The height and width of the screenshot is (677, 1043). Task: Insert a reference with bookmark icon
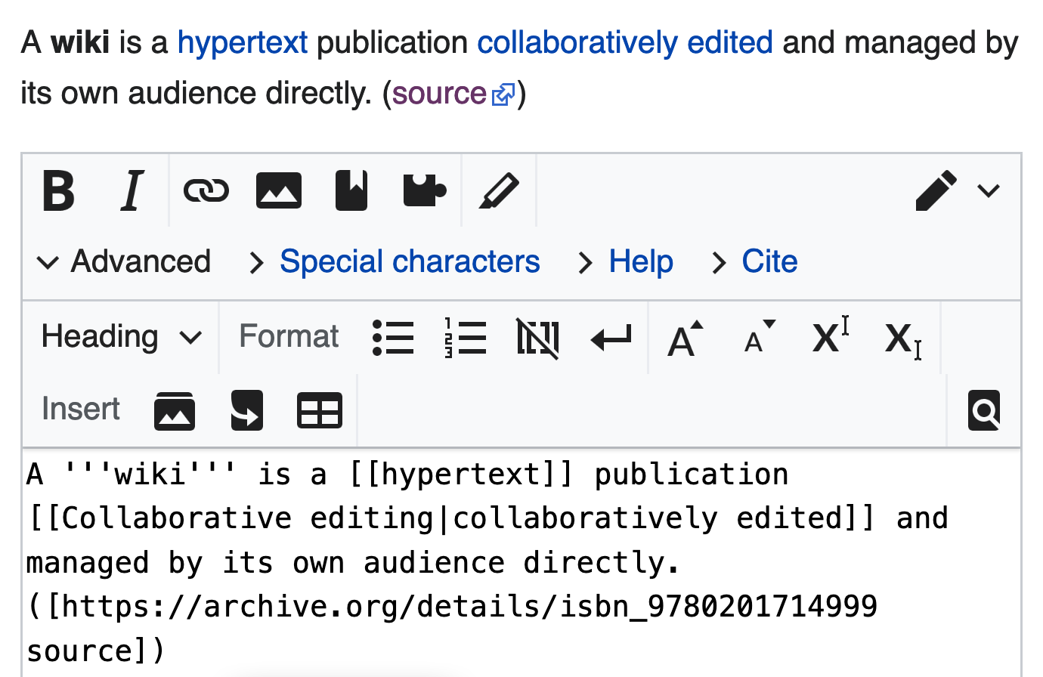351,190
